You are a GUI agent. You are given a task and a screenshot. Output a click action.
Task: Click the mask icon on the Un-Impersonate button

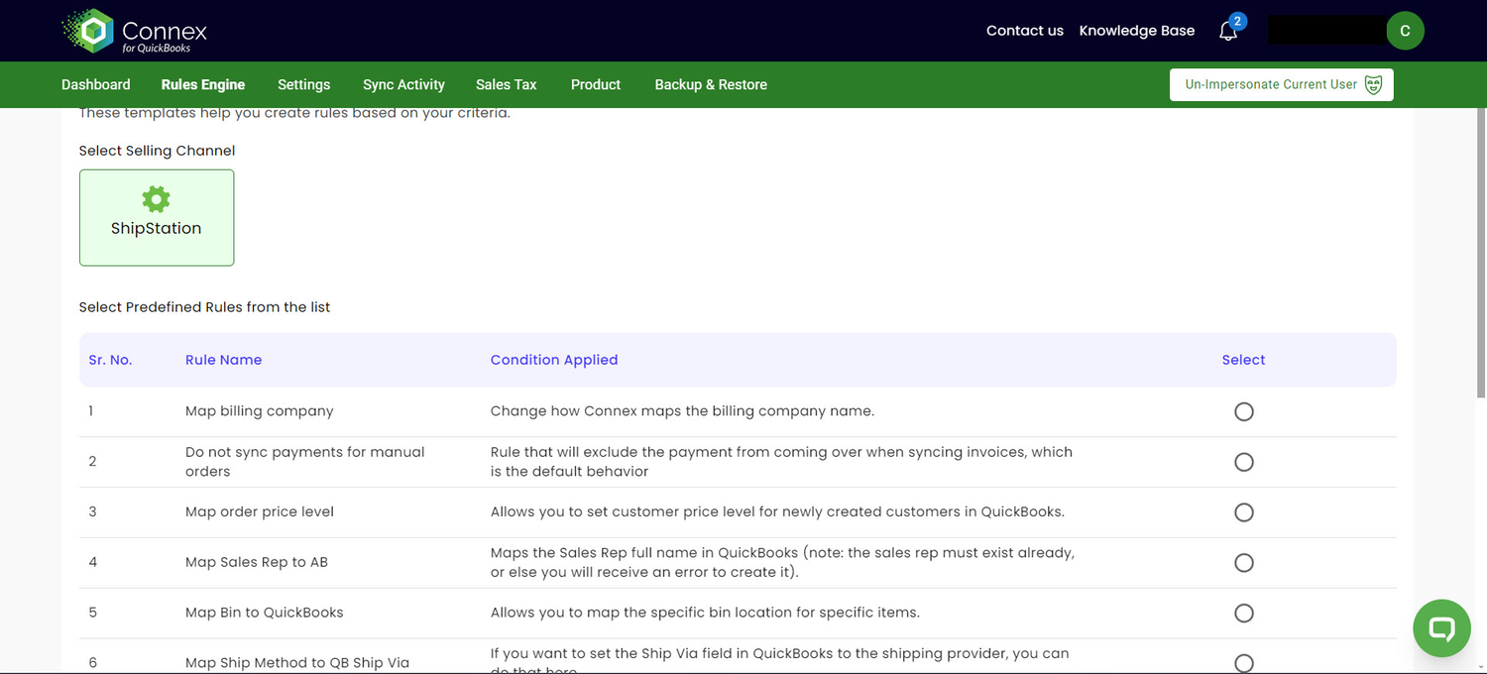[1373, 84]
